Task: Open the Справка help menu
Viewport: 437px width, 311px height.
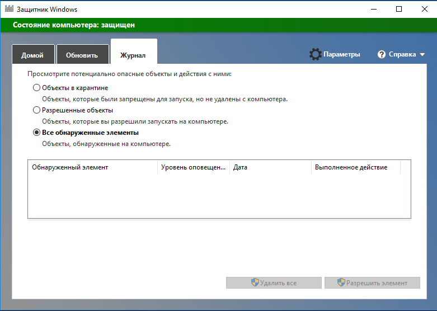Action: pos(402,54)
